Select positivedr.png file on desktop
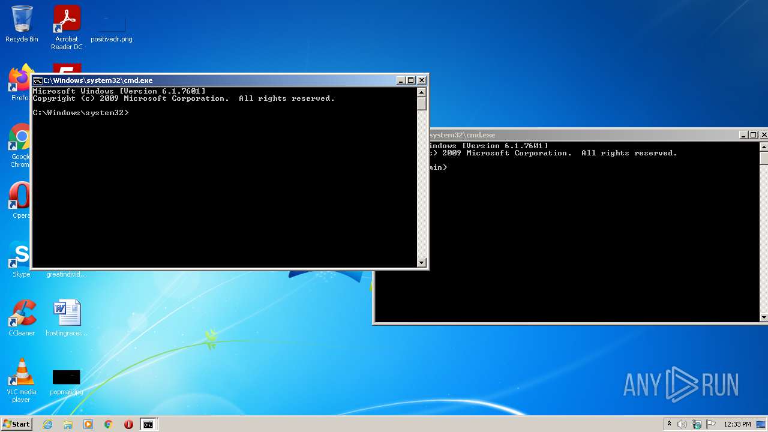The height and width of the screenshot is (432, 768). pos(112,28)
